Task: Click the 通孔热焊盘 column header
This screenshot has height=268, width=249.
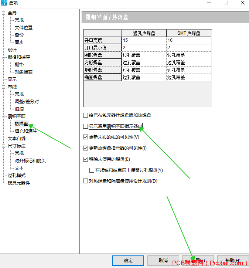Action: coord(144,33)
